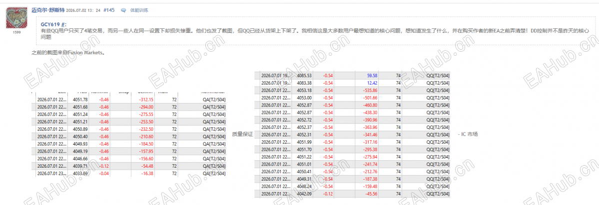The height and width of the screenshot is (205, 599).
Task: Select loss value -363.96
Action: tap(369, 127)
